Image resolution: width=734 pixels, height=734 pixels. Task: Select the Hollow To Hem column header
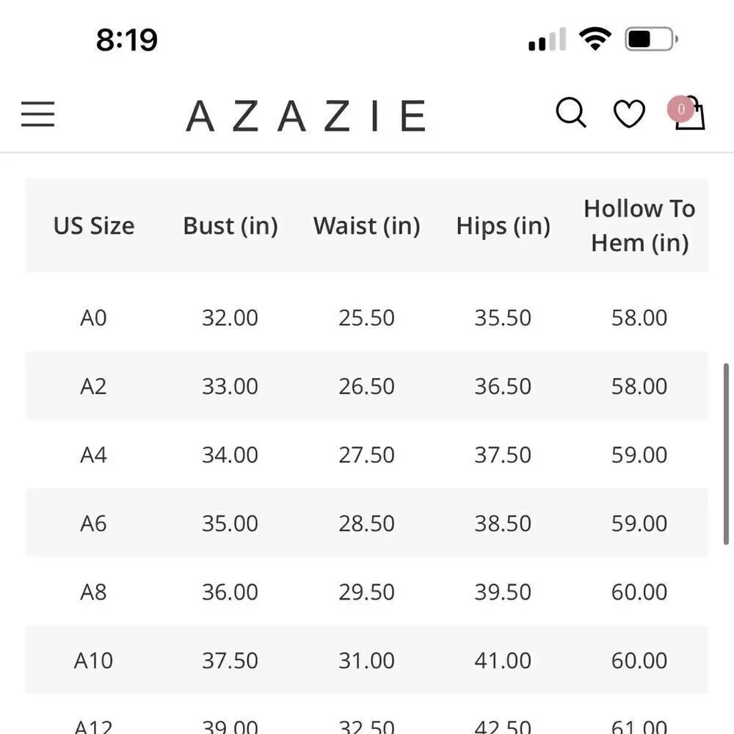[x=639, y=225]
